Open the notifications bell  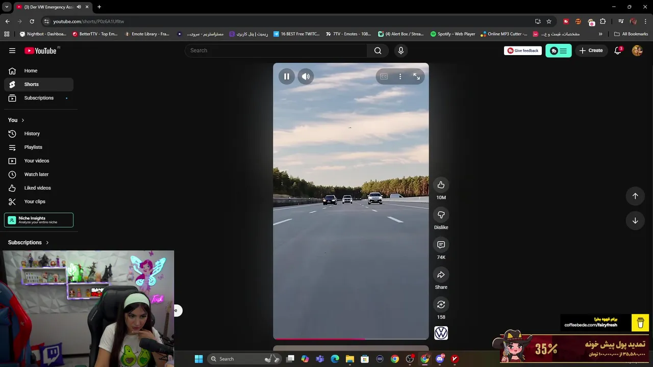618,50
